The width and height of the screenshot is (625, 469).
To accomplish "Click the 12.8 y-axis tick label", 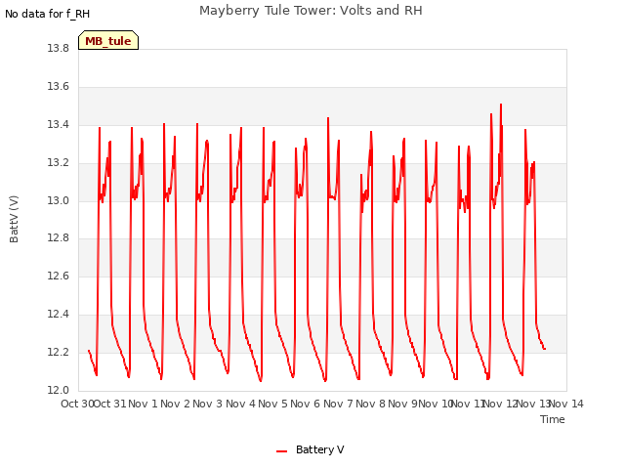I will 59,238.
